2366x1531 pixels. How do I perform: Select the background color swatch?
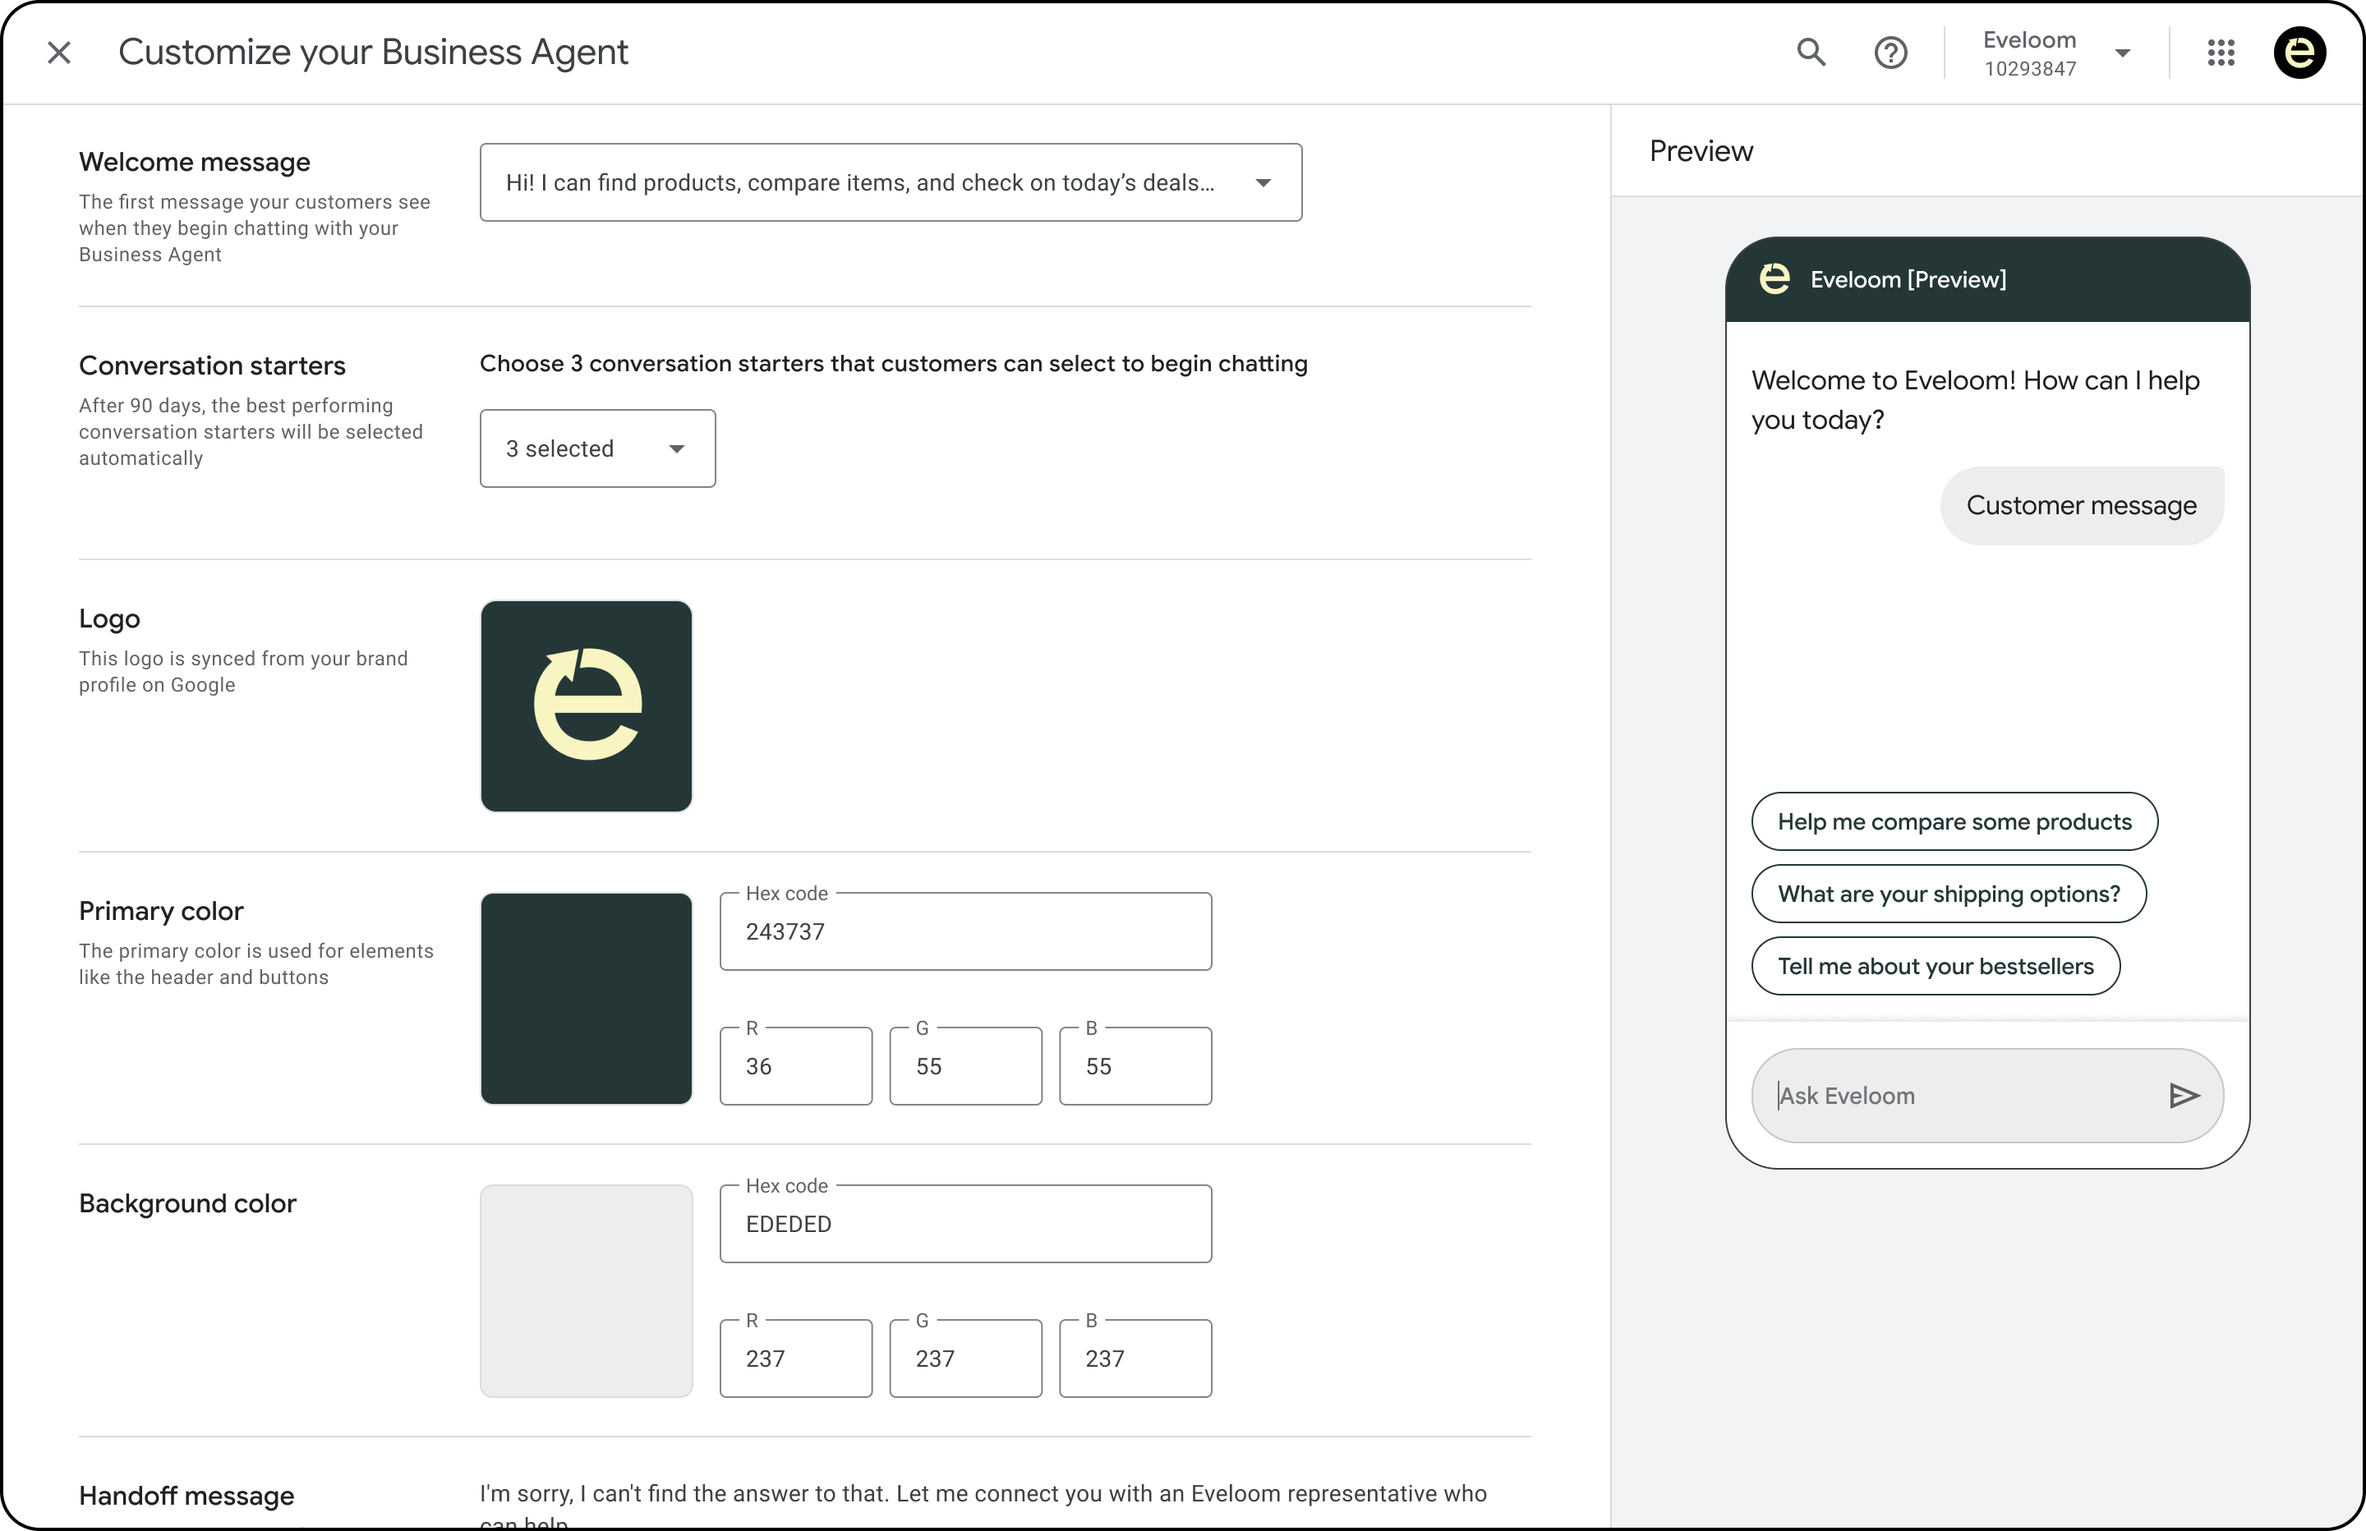click(x=586, y=1290)
